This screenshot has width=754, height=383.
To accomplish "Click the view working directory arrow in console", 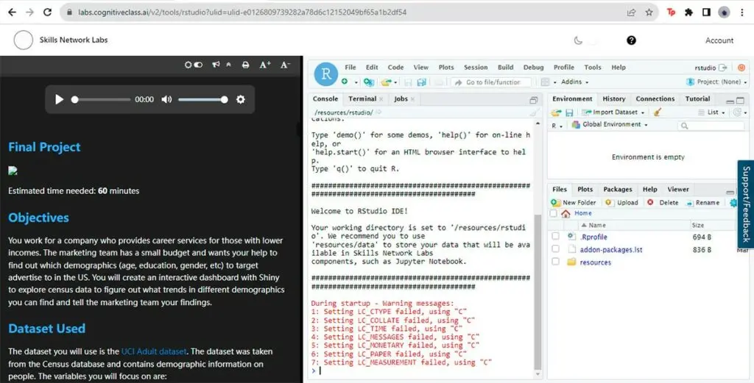I will (x=378, y=112).
